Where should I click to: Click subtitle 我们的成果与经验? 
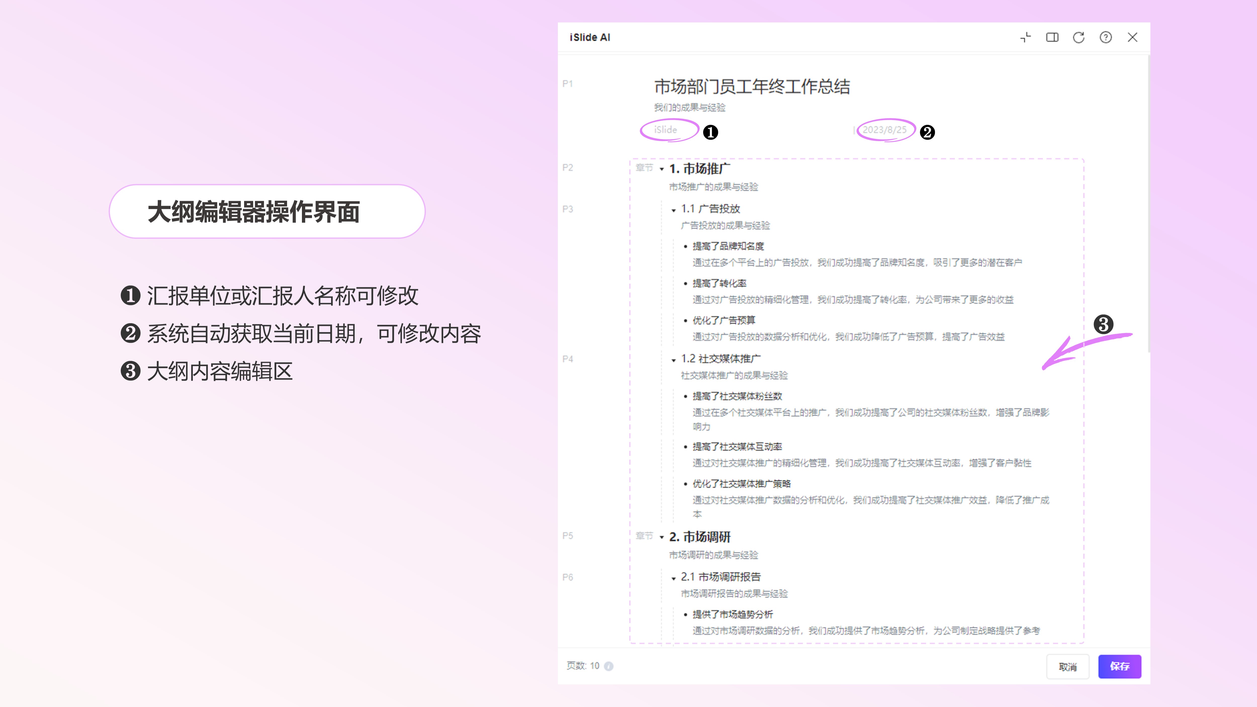click(x=690, y=107)
